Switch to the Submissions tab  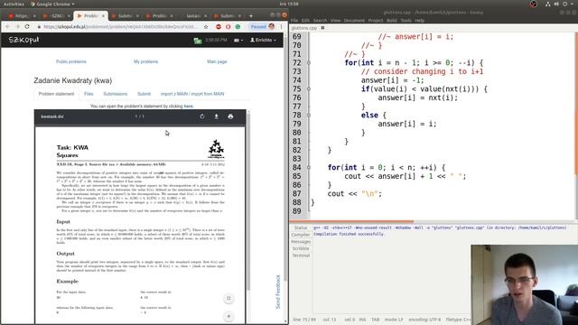point(115,94)
